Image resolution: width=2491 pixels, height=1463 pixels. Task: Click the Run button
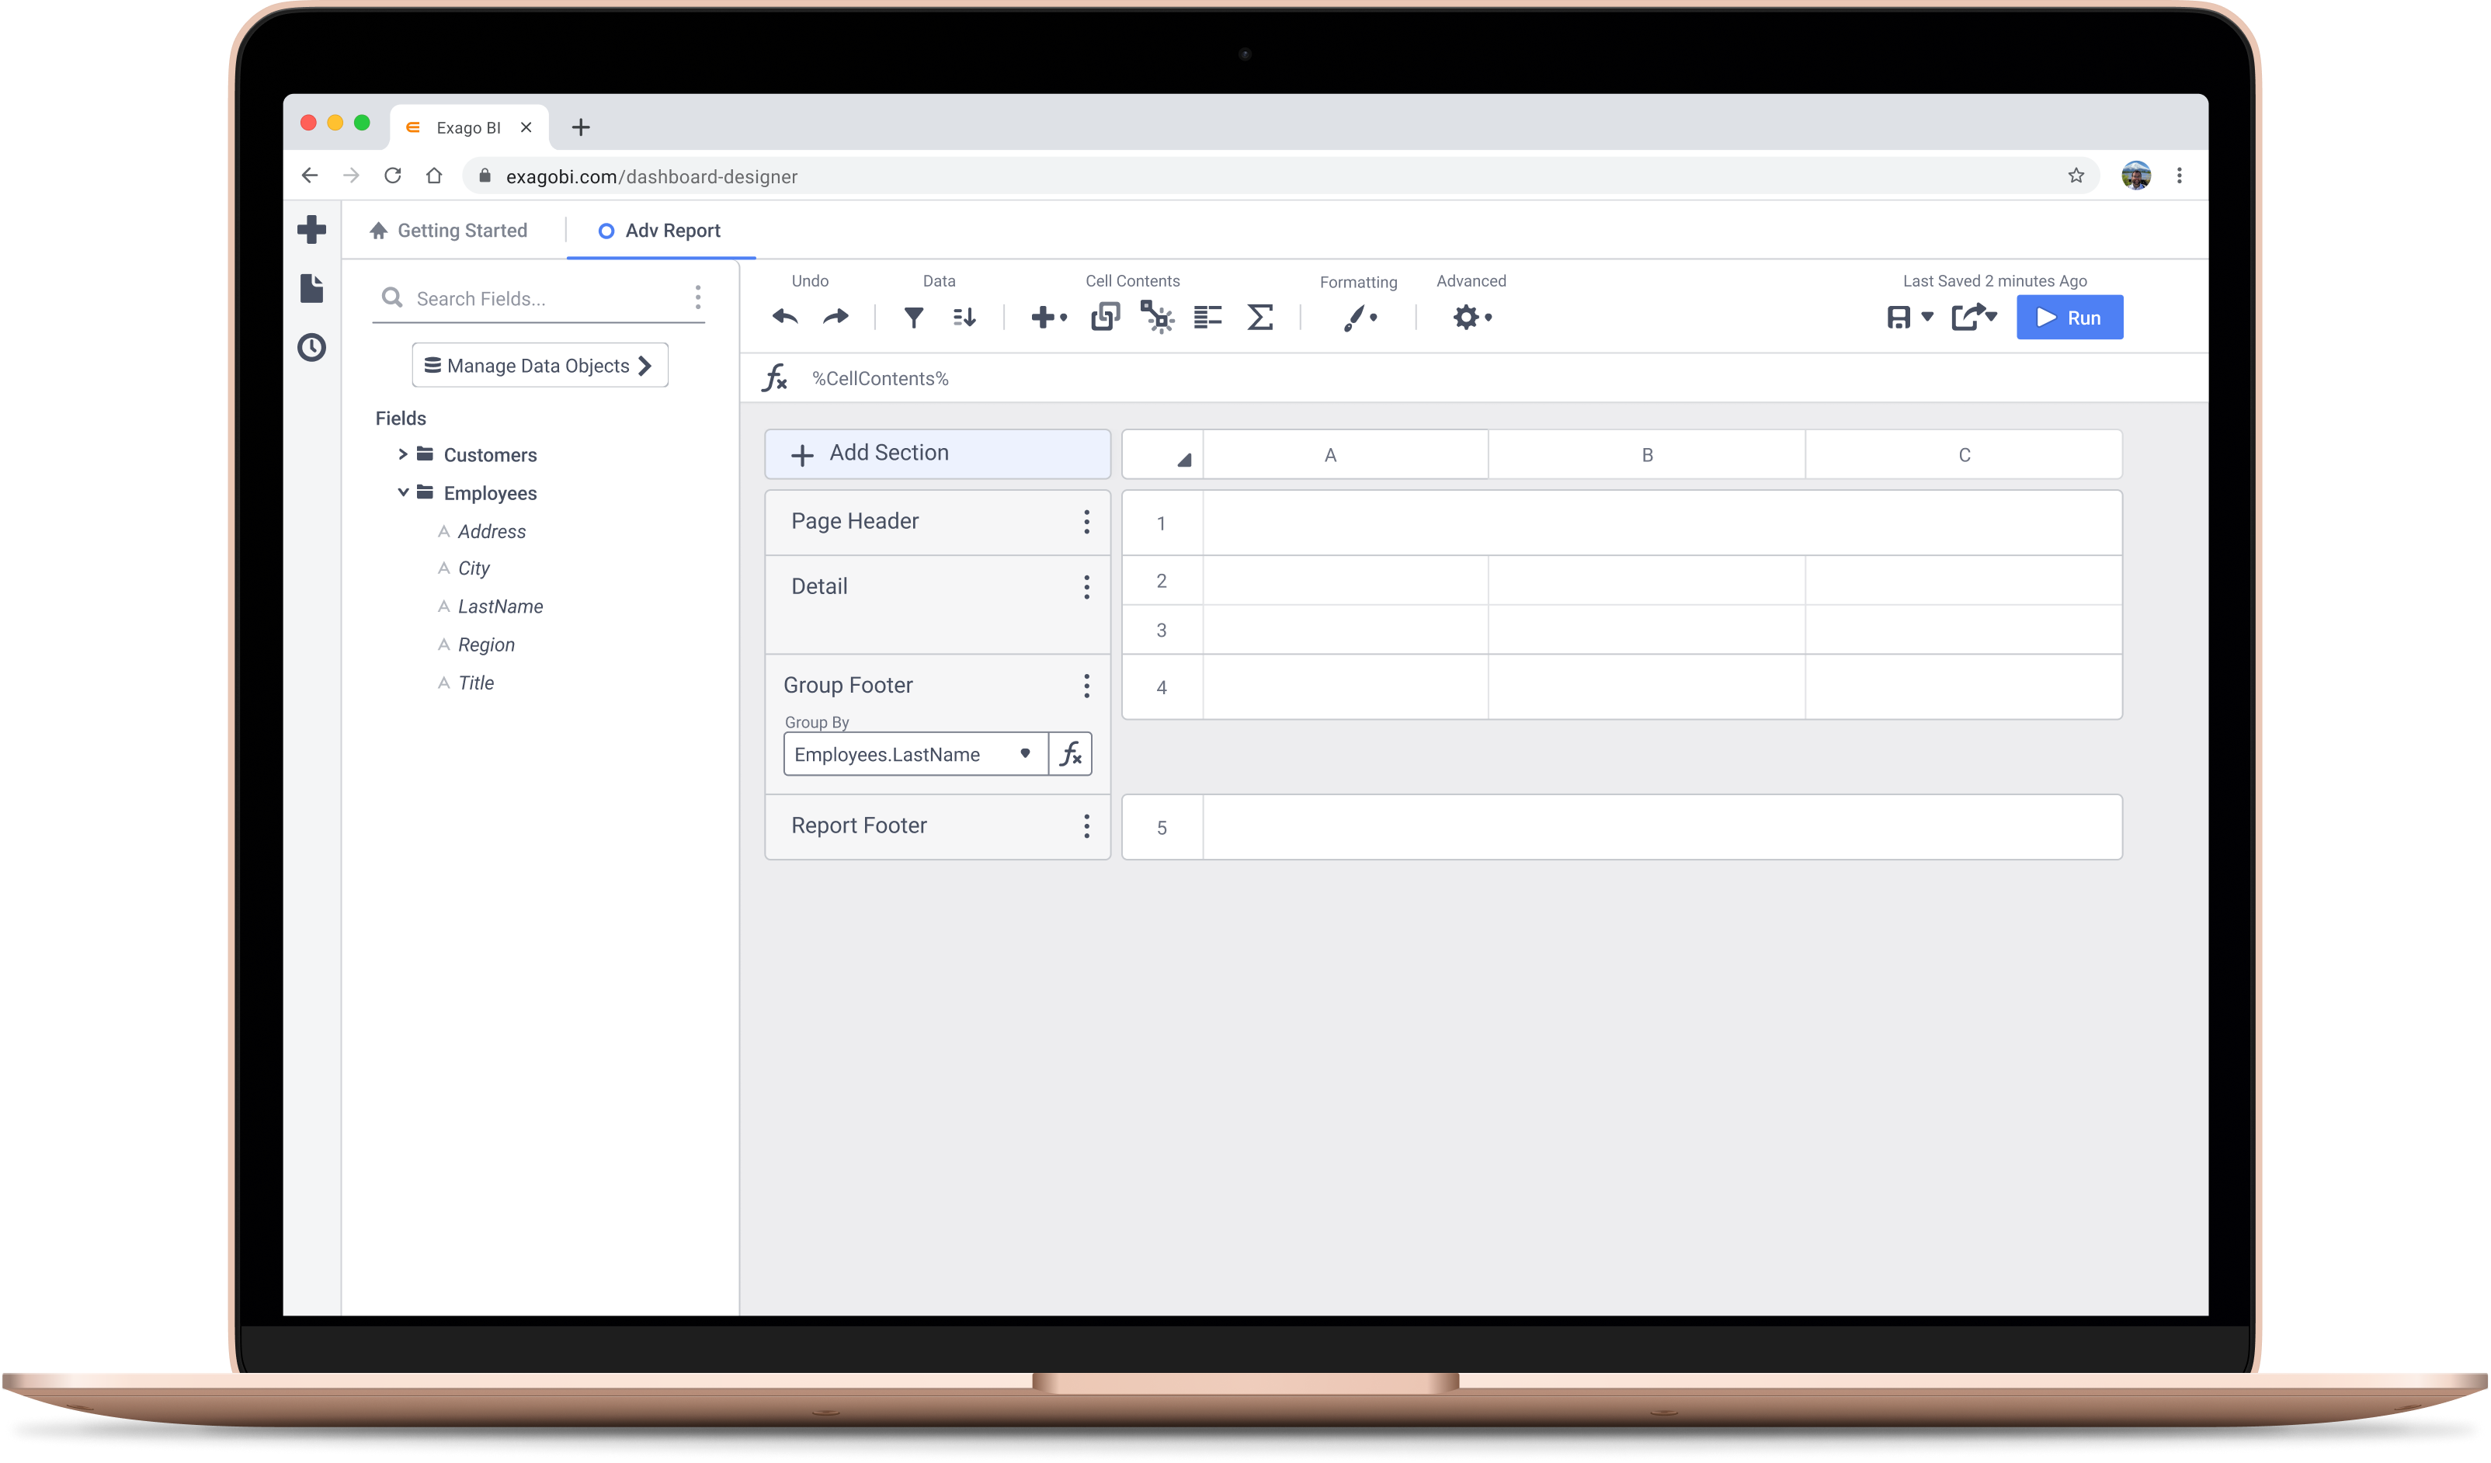coord(2069,318)
